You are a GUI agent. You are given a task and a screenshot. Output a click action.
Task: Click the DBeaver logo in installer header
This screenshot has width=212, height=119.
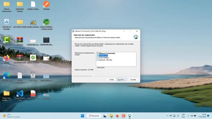pyautogui.click(x=136, y=37)
